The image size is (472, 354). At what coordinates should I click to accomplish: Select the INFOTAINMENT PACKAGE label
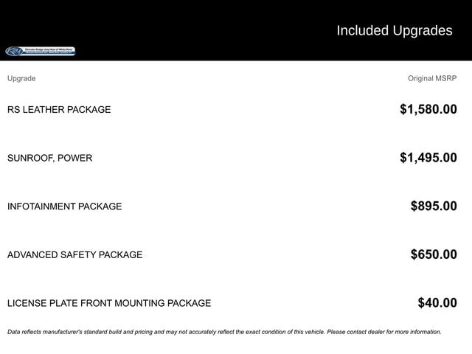pyautogui.click(x=65, y=206)
